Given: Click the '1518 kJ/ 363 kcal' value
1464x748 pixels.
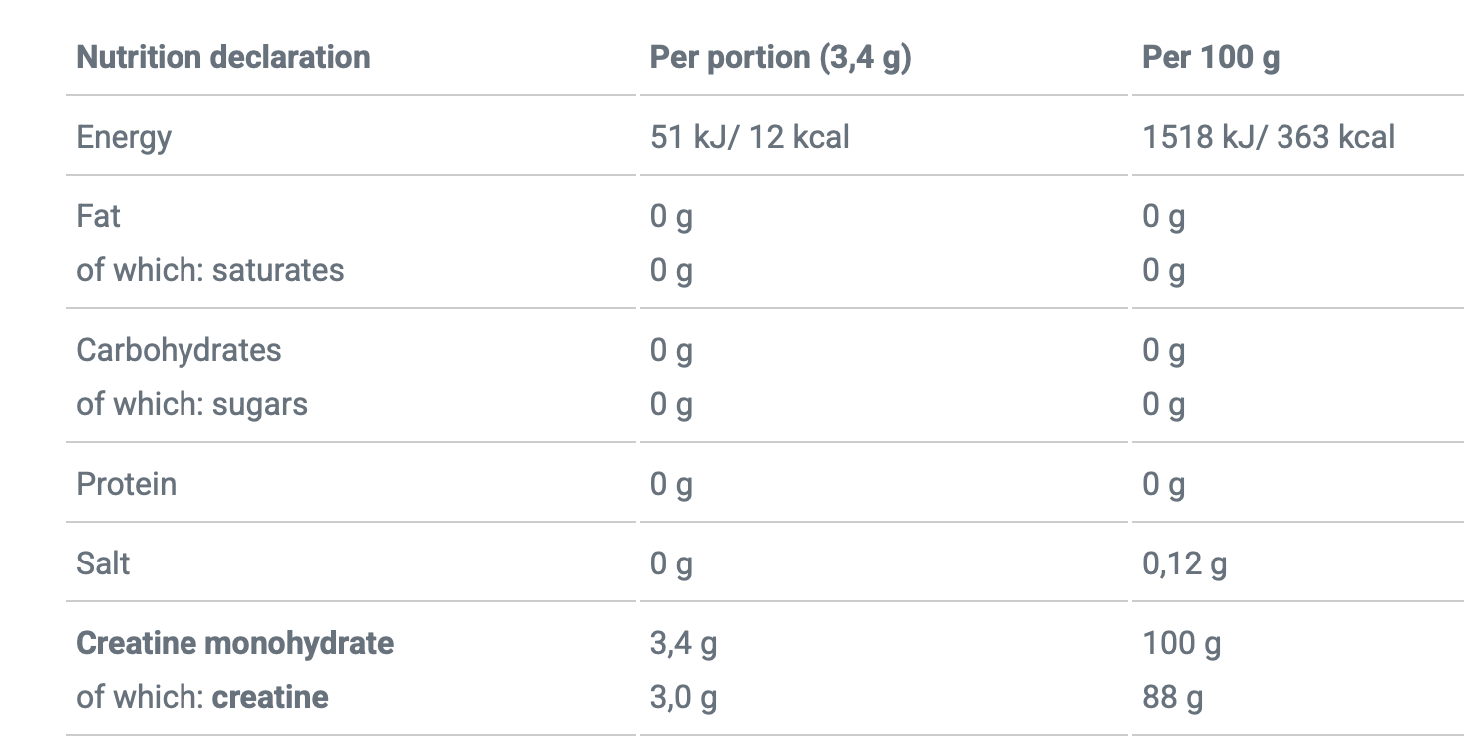Looking at the screenshot, I should (x=1268, y=137).
